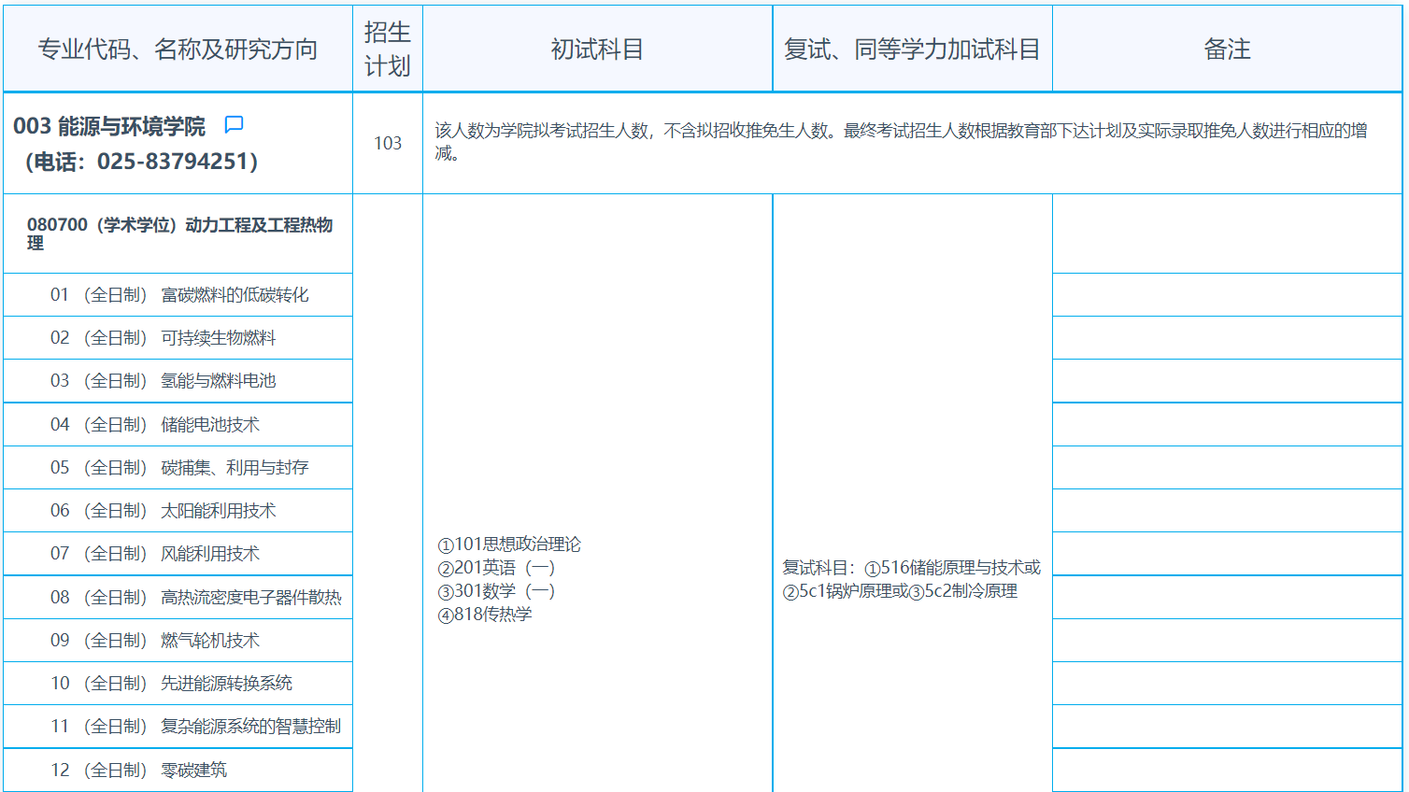Select direction 07 风能利用技术
Image resolution: width=1409 pixels, height=792 pixels.
click(x=178, y=554)
